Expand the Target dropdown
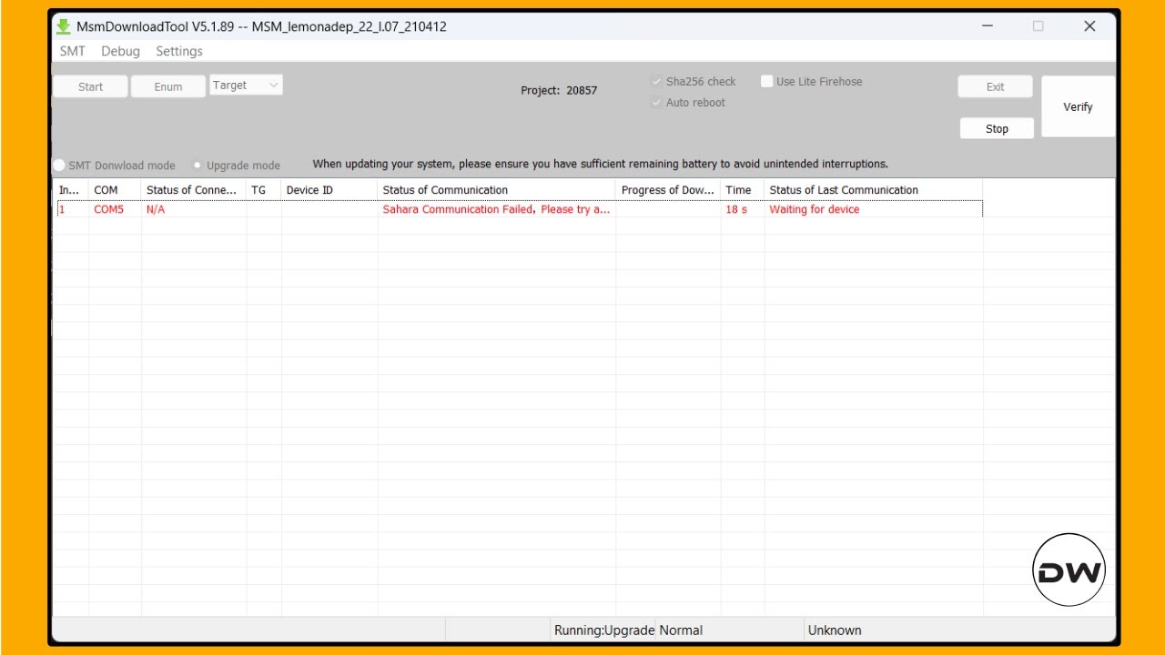This screenshot has height=655, width=1165. point(246,85)
